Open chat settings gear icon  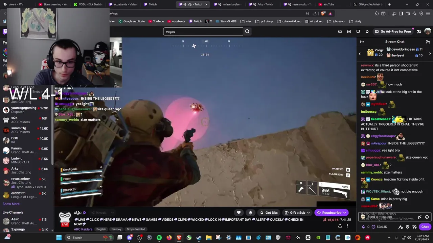coord(407,227)
